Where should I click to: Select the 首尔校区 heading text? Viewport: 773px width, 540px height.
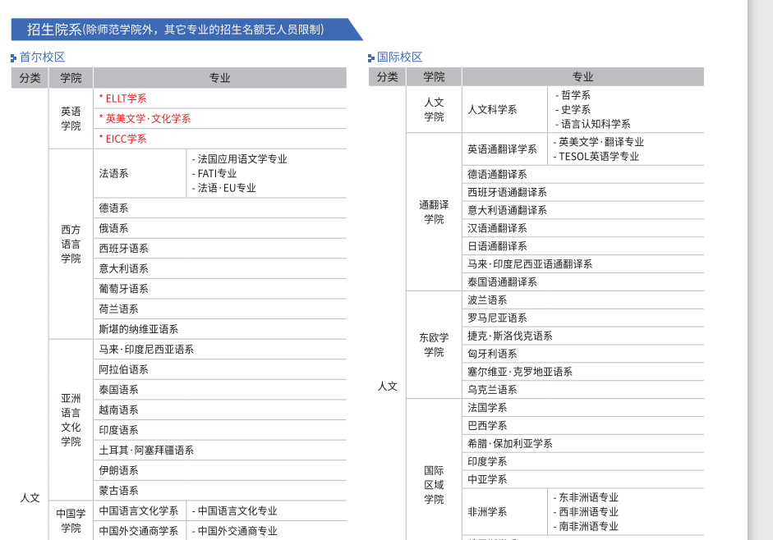coord(42,57)
